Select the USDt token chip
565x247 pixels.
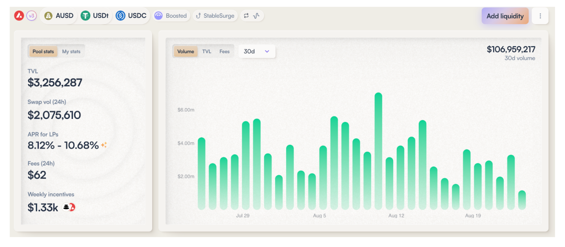tap(95, 16)
